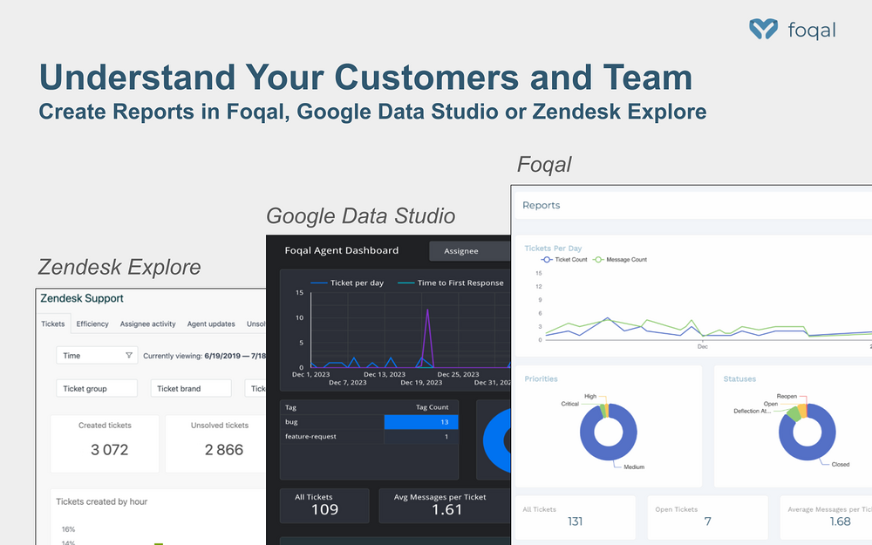Screen dimensions: 872x545
Task: Toggle the Ticket Count legend in Foqal chart
Action: [564, 260]
